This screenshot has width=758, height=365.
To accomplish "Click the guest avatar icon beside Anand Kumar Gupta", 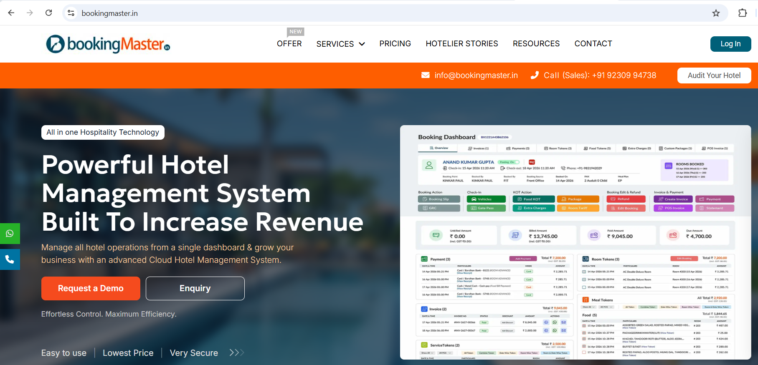I will pos(429,165).
